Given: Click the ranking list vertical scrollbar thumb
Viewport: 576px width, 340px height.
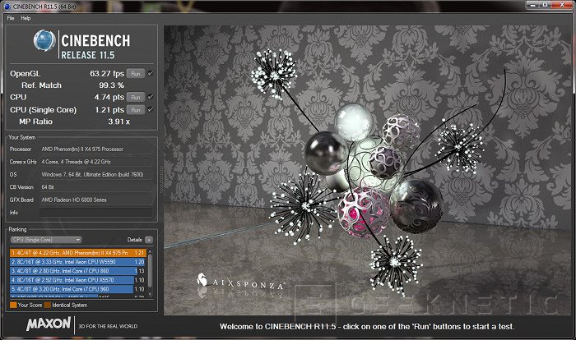Looking at the screenshot, I should tap(150, 271).
